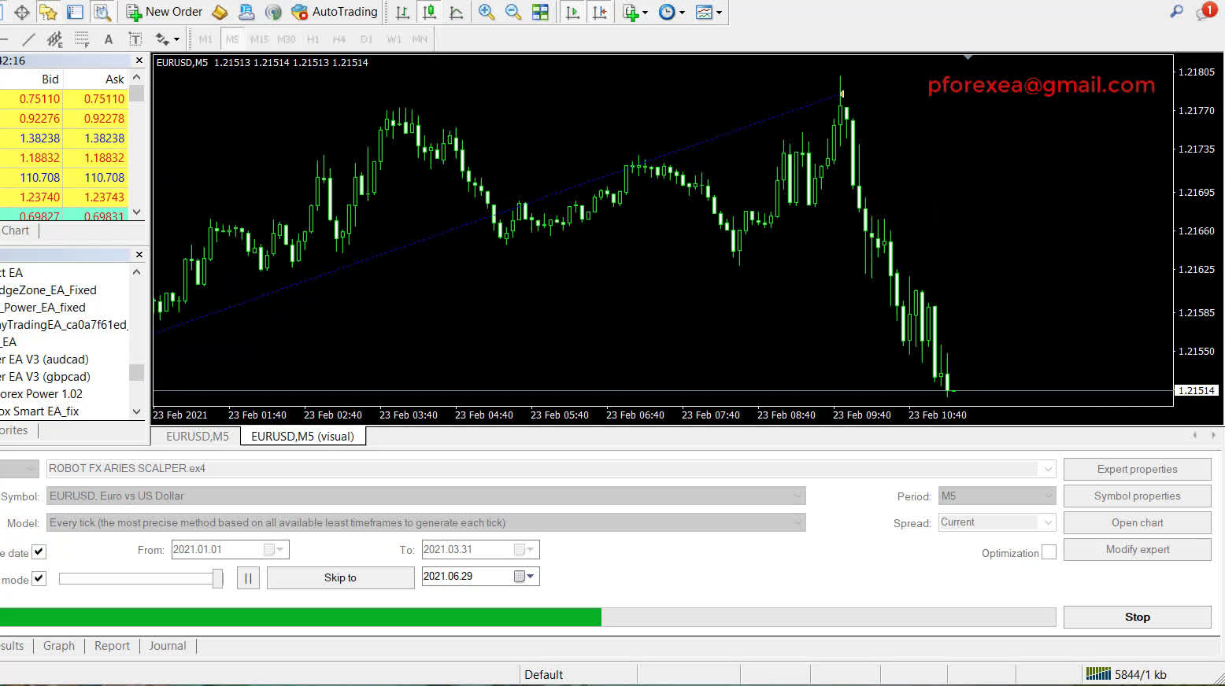
Task: Switch to the EURUSD,M5 visual tab
Action: tap(303, 436)
